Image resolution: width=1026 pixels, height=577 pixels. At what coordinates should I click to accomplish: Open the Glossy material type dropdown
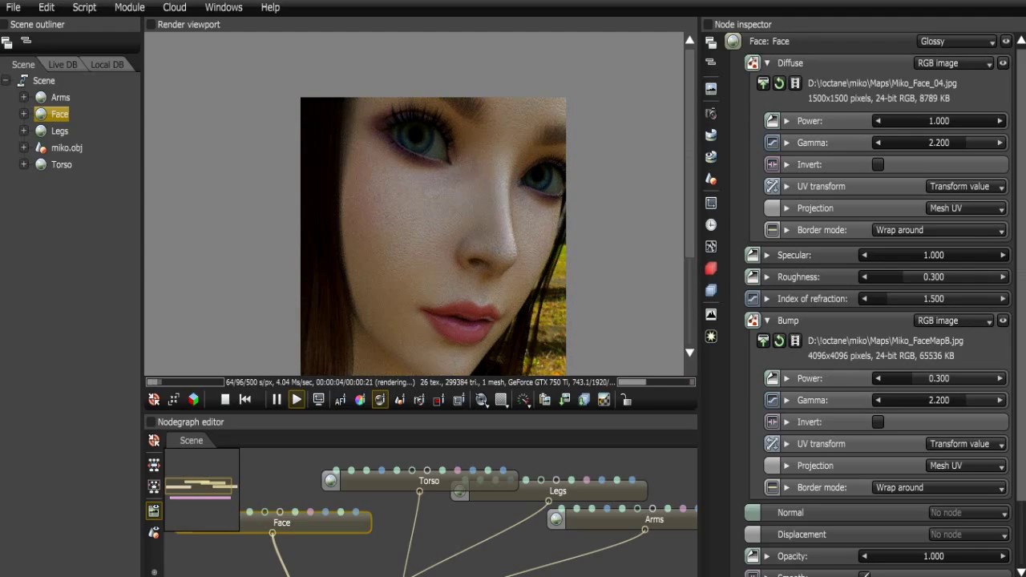pos(956,42)
